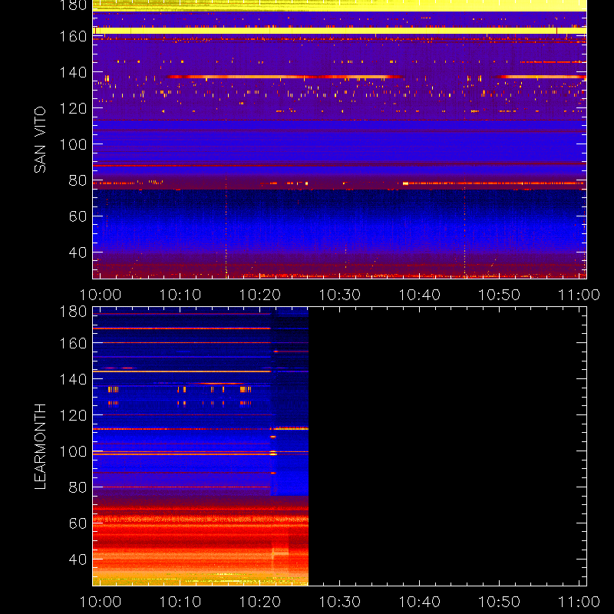Click the LEARMONTH axis title

(40, 447)
